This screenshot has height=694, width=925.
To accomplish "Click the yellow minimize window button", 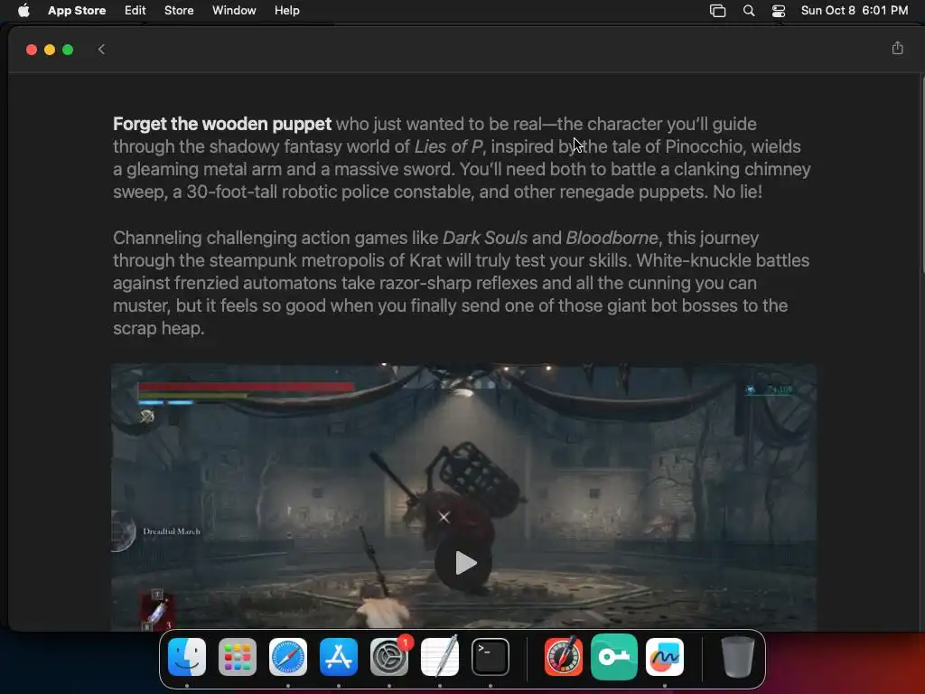I will click(50, 50).
